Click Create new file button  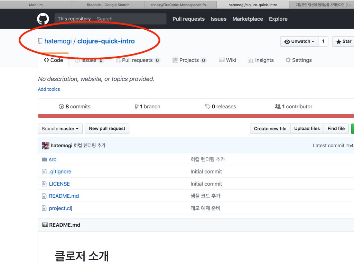coord(270,129)
